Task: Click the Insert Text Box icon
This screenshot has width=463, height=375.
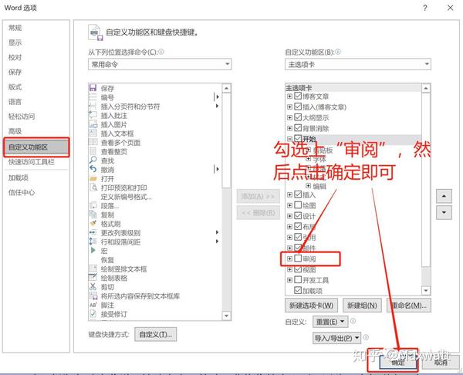Action: click(x=93, y=133)
